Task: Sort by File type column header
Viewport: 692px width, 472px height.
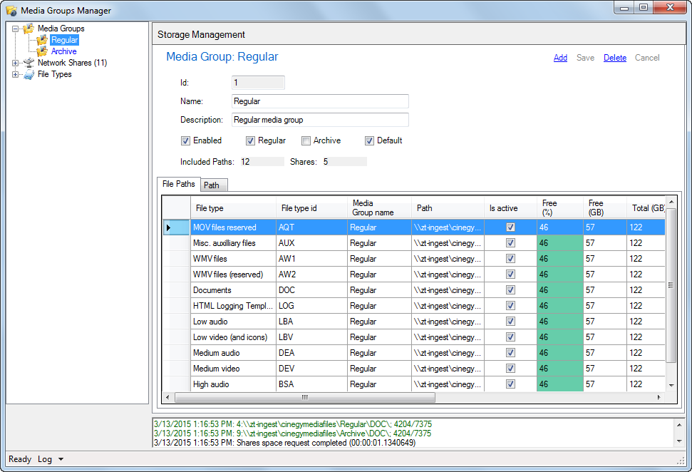Action: click(x=233, y=208)
